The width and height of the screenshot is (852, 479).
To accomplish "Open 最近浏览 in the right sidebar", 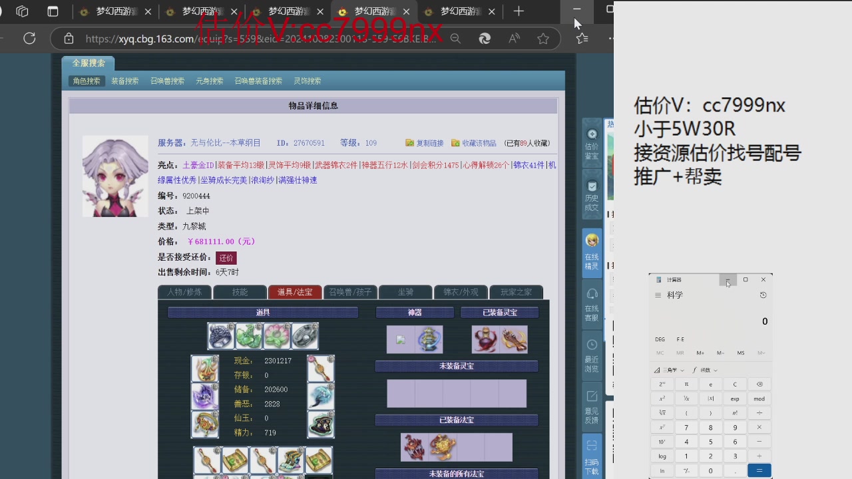I will (592, 355).
